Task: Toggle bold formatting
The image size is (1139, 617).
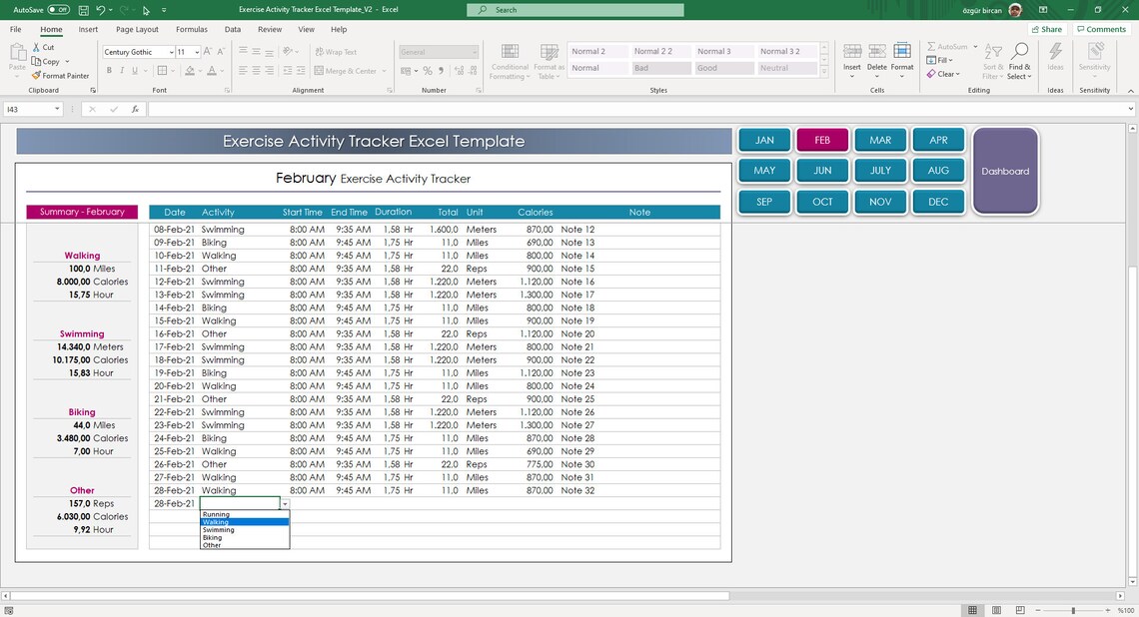Action: (x=109, y=70)
